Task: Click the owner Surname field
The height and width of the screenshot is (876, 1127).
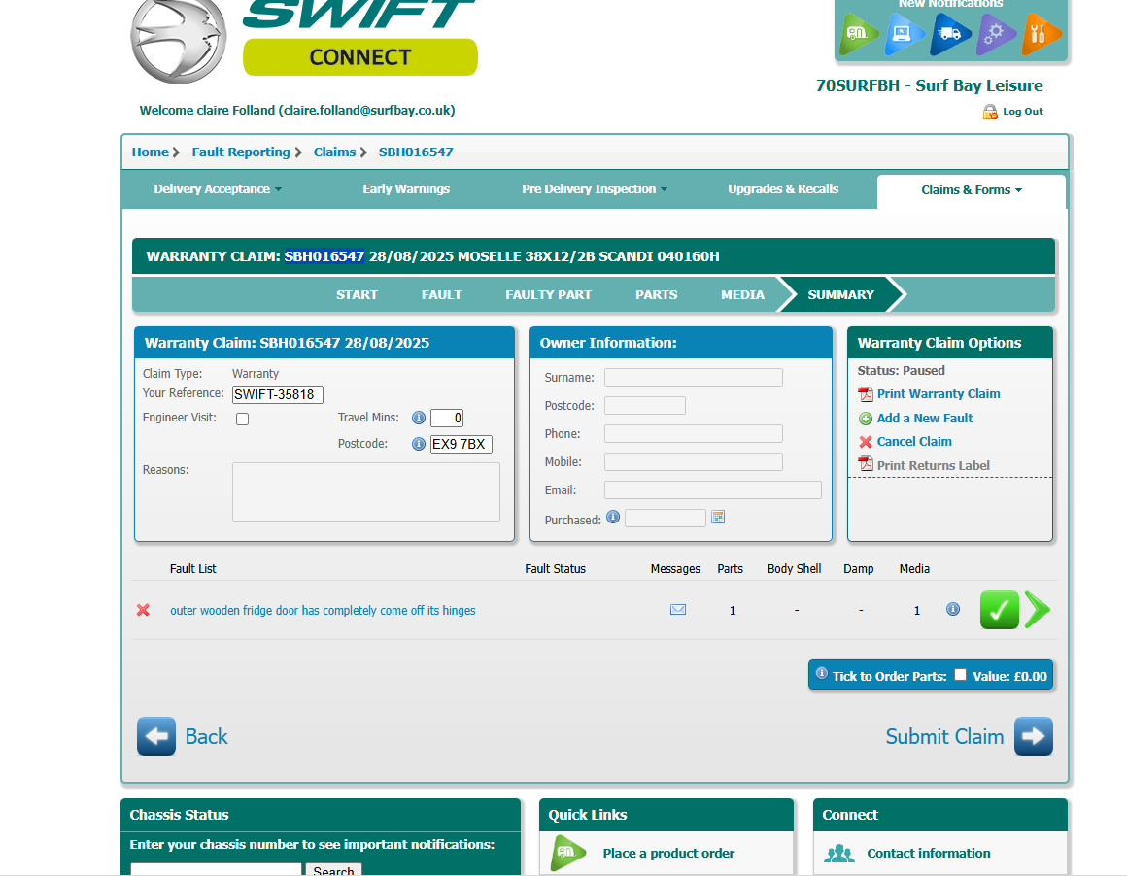Action: pyautogui.click(x=693, y=377)
